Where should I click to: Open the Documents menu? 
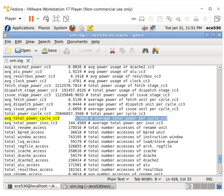77,42
